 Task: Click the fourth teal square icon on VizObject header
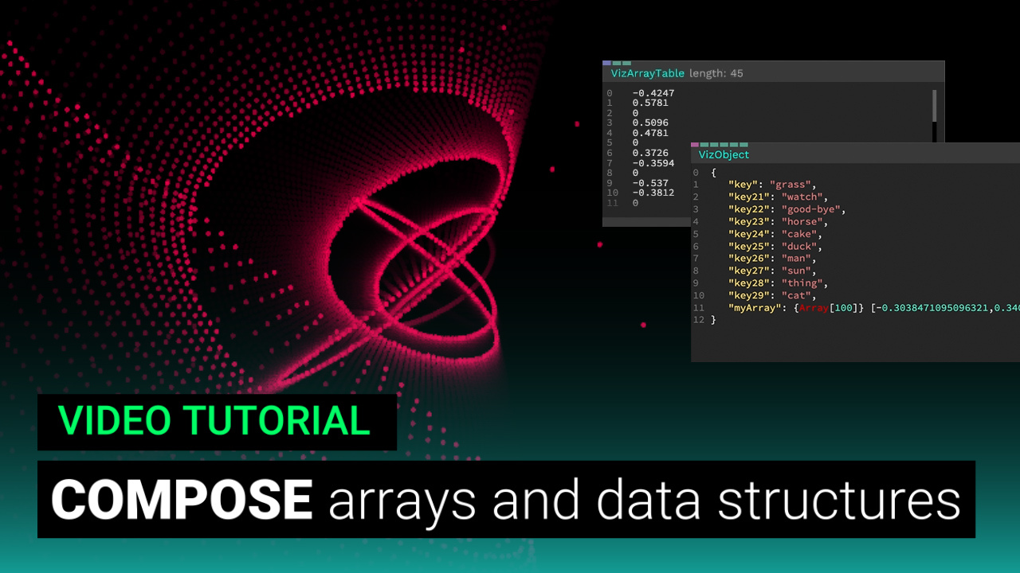click(734, 145)
